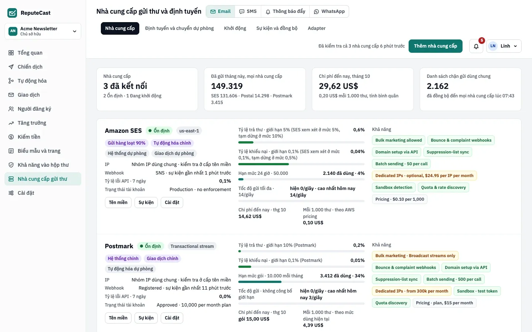The height and width of the screenshot is (332, 532).
Task: Click the Người đăng ký users icon
Action: pyautogui.click(x=11, y=109)
